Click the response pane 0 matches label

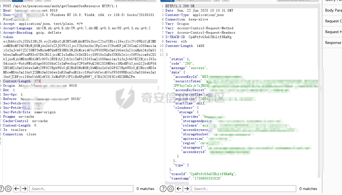click(308, 189)
